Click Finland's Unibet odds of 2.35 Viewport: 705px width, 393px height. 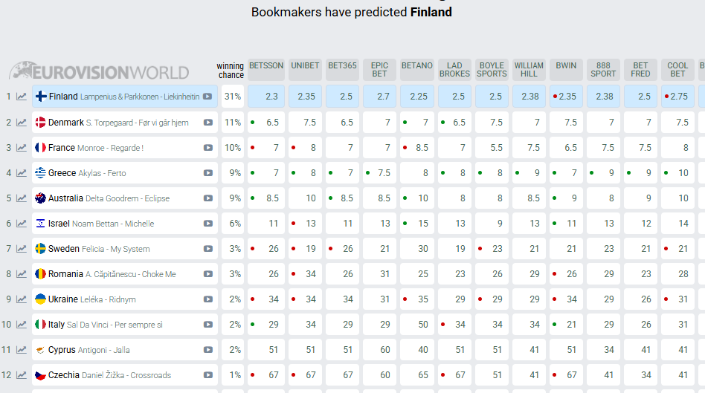(x=305, y=97)
